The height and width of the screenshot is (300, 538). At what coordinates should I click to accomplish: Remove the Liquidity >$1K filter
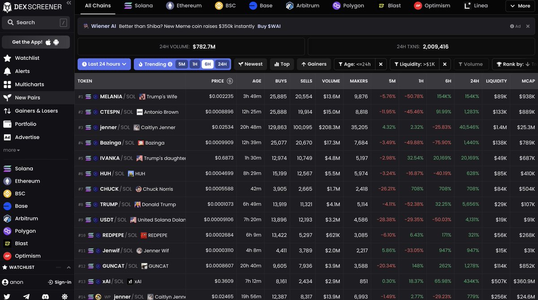[445, 64]
